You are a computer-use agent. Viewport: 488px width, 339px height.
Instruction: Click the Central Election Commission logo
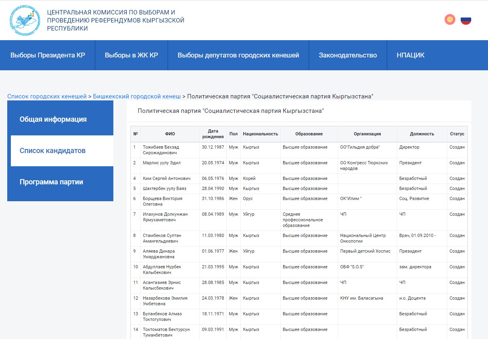[x=25, y=20]
